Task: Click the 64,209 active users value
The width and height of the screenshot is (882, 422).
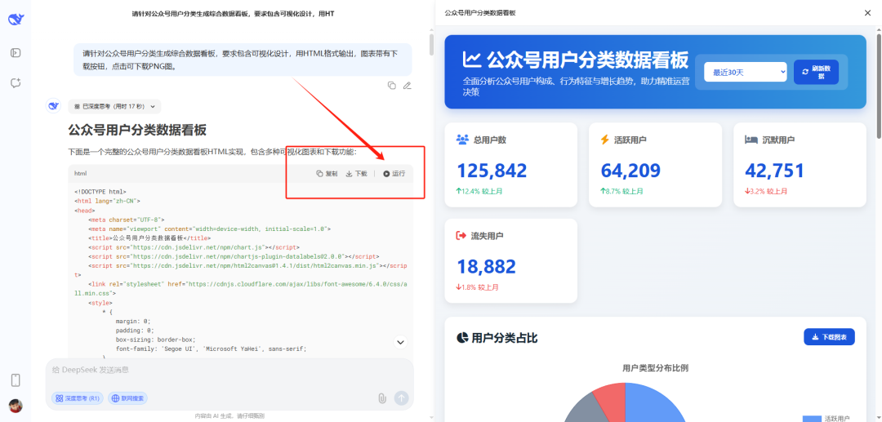Action: point(630,171)
